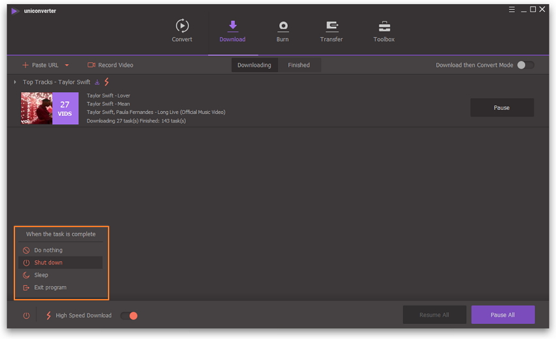This screenshot has height=339, width=556.
Task: Click the lightning icon beside Top Tracks
Action: point(107,82)
